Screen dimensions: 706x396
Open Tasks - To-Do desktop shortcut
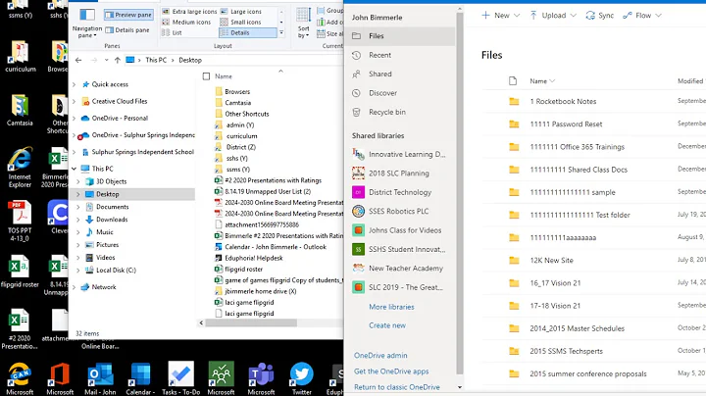181,379
